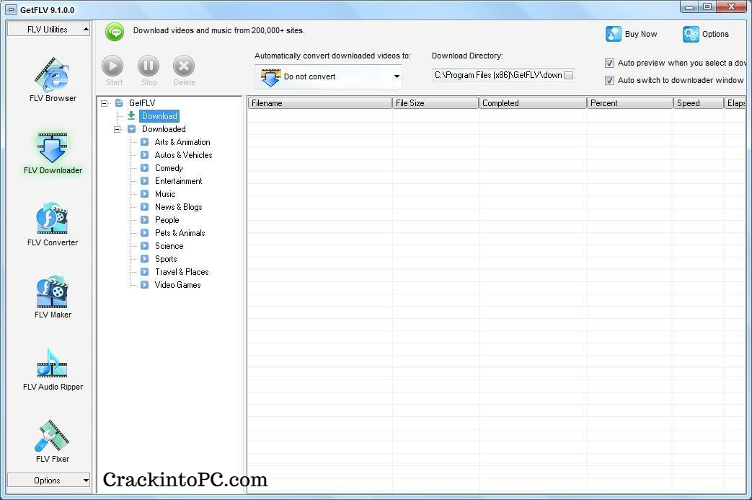752x500 pixels.
Task: Open the FLV Browser tool
Action: point(53,79)
